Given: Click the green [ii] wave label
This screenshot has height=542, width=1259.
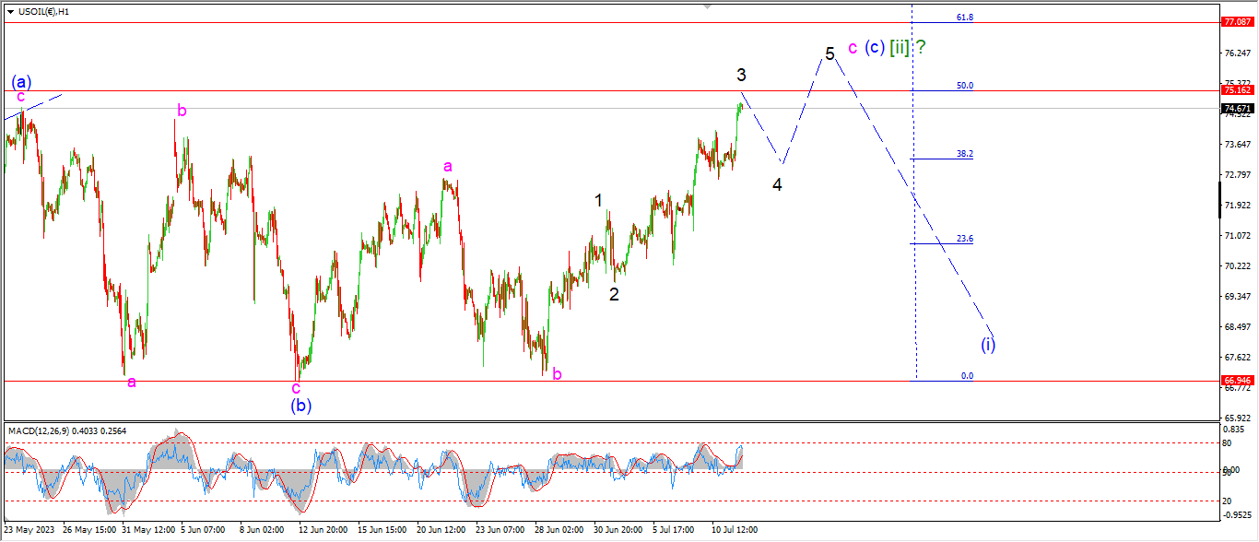Looking at the screenshot, I should (x=900, y=47).
